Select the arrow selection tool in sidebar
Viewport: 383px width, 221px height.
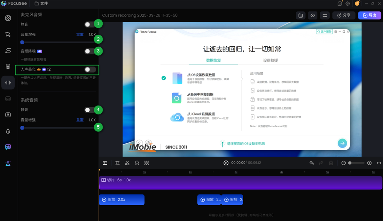click(8, 34)
